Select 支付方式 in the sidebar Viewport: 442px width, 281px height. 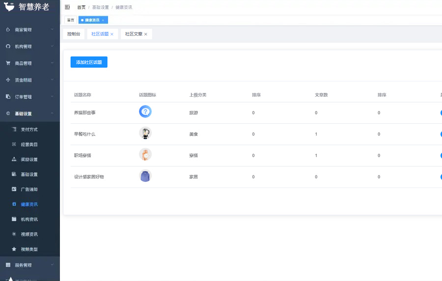coord(29,130)
